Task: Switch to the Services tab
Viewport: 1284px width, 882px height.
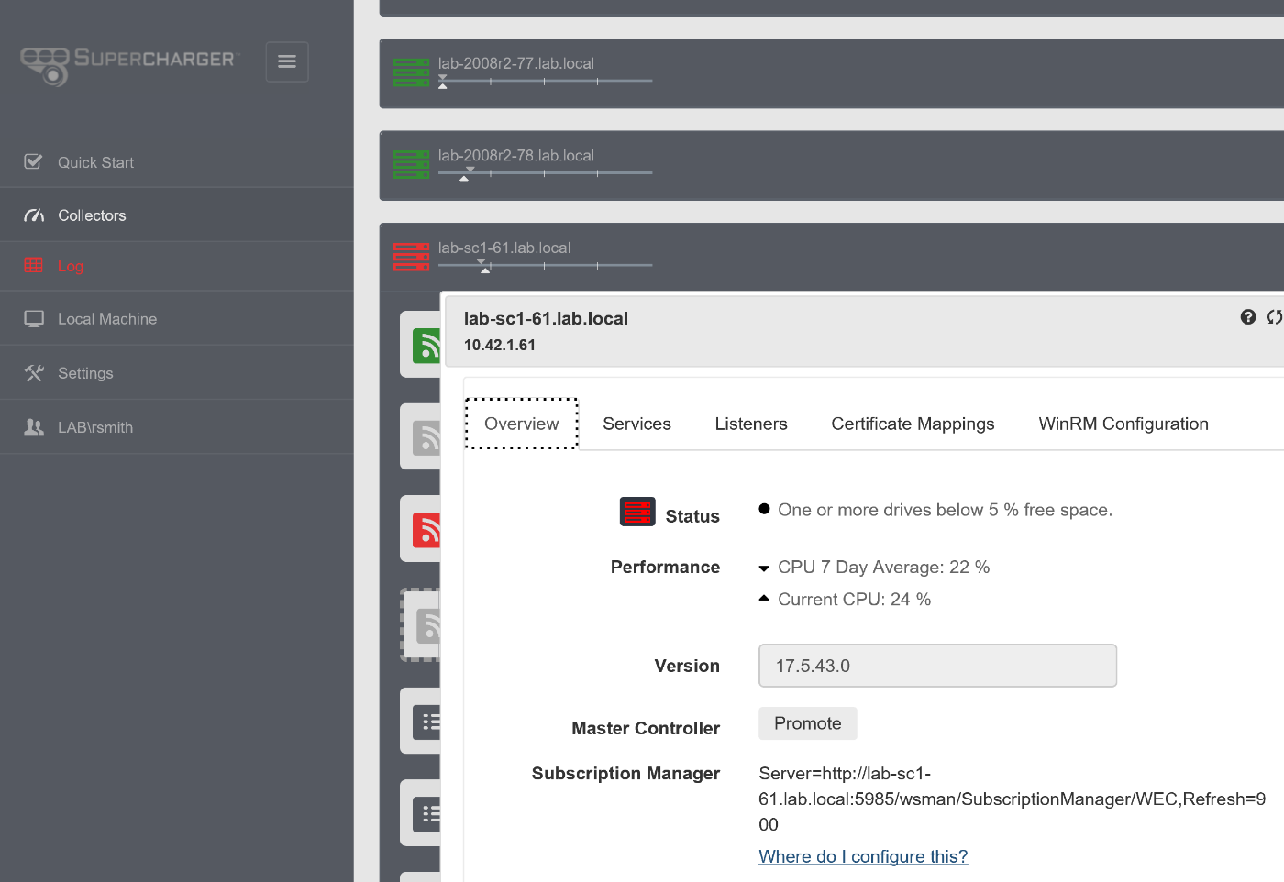Action: [636, 424]
